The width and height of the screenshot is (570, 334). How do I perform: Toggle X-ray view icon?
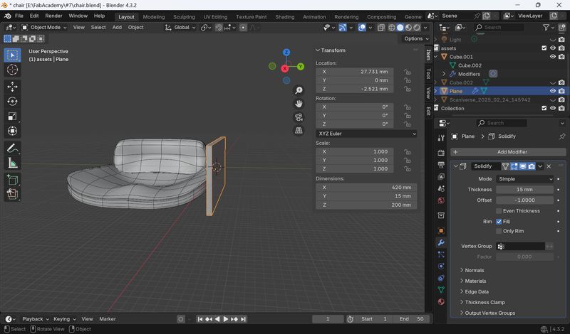[x=381, y=28]
